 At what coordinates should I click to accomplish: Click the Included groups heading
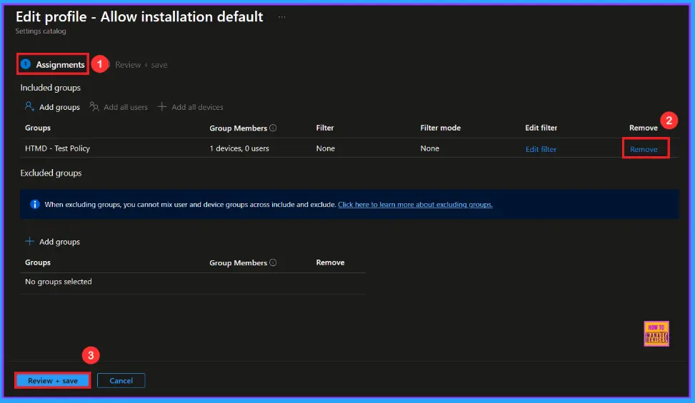click(50, 88)
